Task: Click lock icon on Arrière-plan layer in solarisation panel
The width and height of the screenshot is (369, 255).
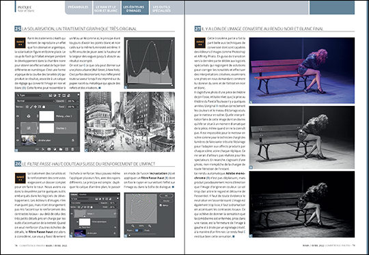Action: tap(73, 140)
